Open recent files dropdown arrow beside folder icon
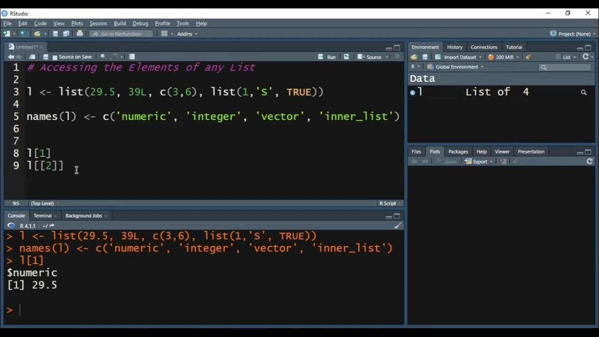 (45, 34)
